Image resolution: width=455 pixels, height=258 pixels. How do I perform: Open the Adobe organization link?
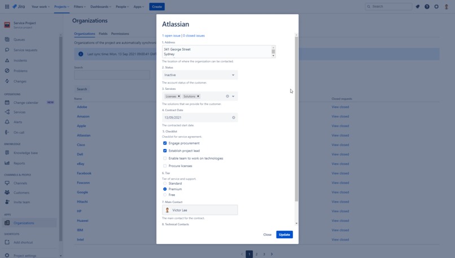[82, 107]
